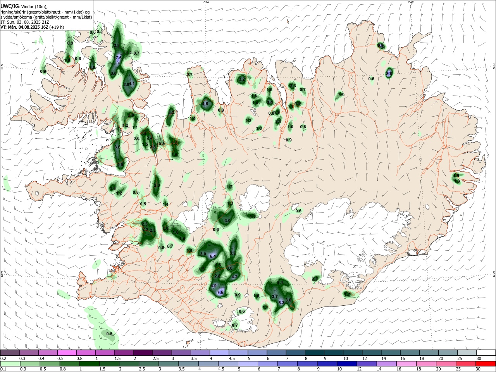Click the 4.2 precipitation value on the map
Image resolution: width=496 pixels, height=372 pixels.
click(x=234, y=277)
